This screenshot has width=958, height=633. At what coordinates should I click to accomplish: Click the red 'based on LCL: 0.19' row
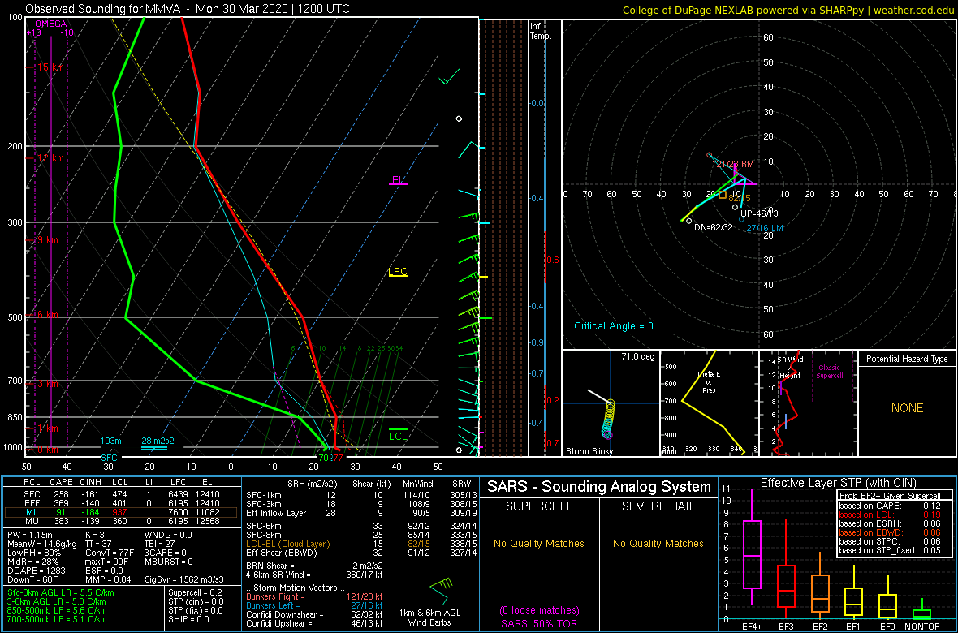click(x=888, y=515)
